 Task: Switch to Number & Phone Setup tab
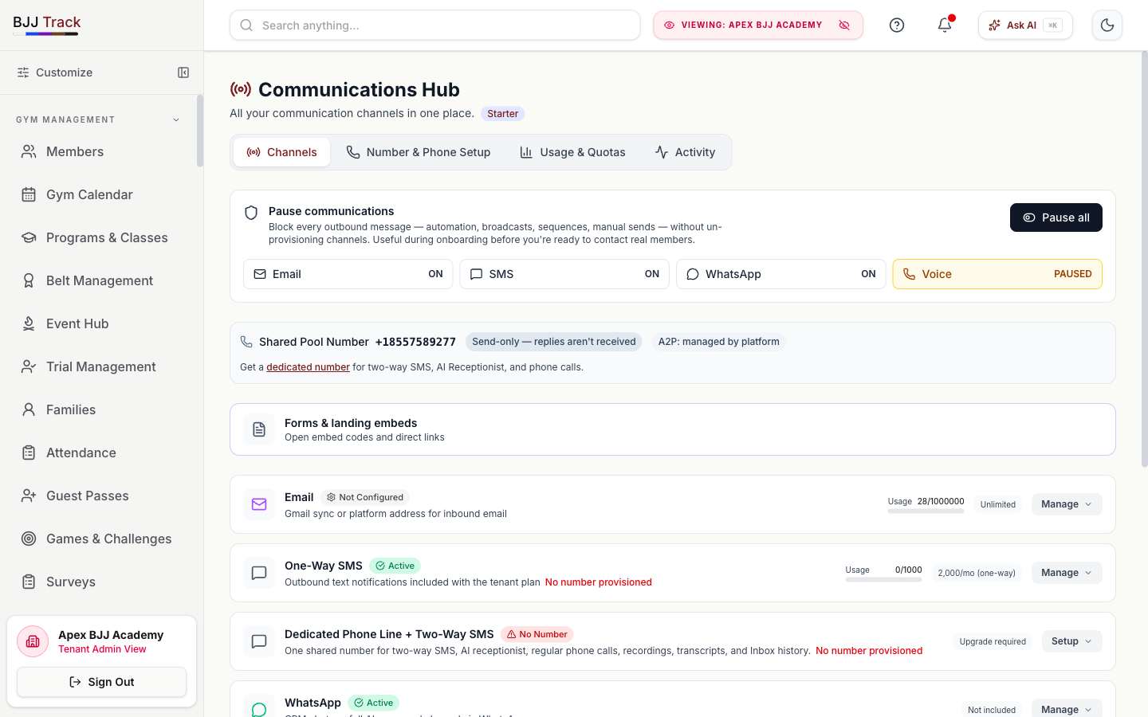pyautogui.click(x=418, y=152)
